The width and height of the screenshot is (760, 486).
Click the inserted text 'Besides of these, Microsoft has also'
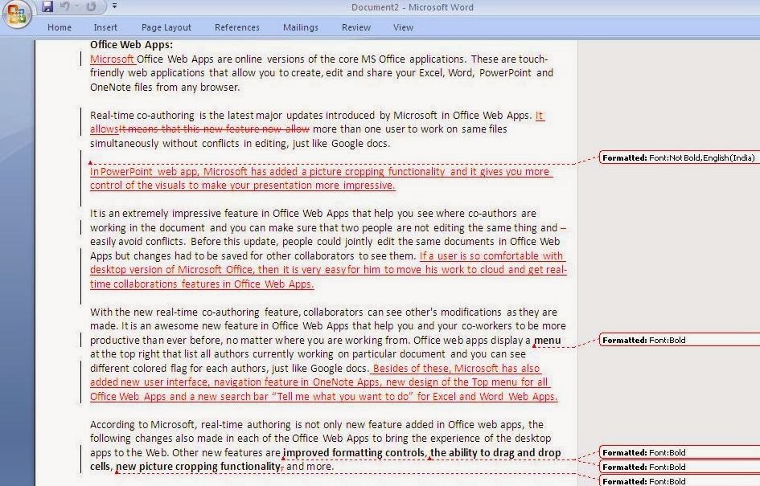(x=456, y=369)
